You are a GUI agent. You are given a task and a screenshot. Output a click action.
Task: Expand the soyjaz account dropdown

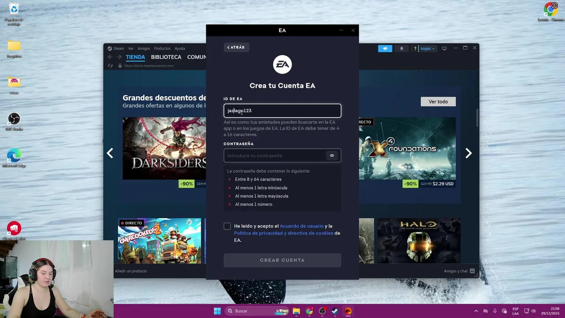pyautogui.click(x=427, y=49)
